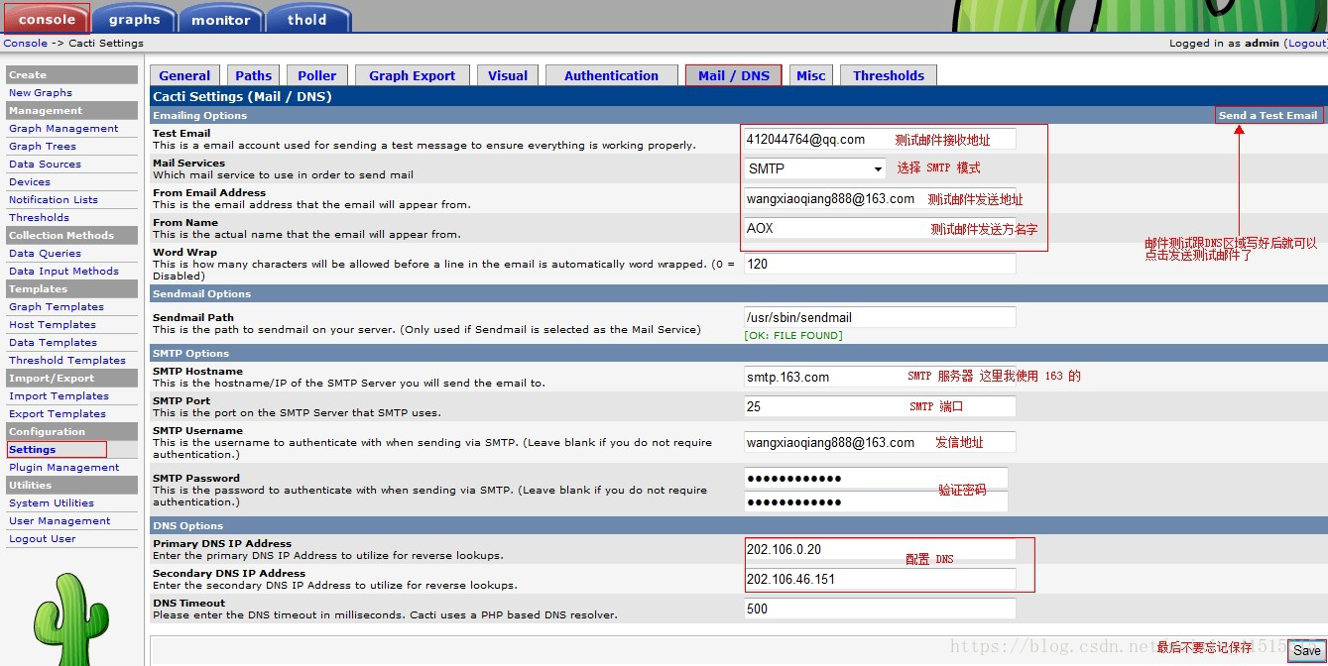Open Import Templates in sidebar
Screen dimensions: 1328x666
click(59, 396)
